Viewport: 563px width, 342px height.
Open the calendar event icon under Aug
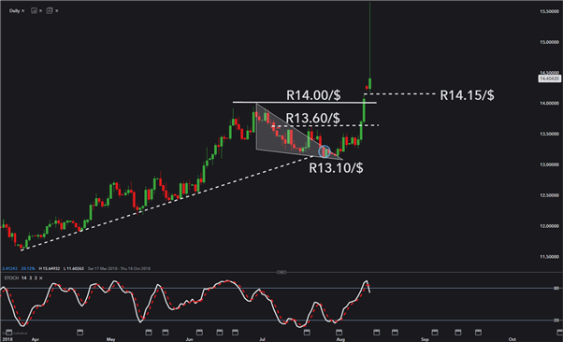pyautogui.click(x=339, y=333)
